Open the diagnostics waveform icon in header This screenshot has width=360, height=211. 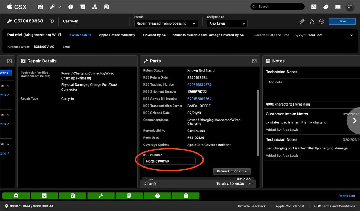[314, 7]
